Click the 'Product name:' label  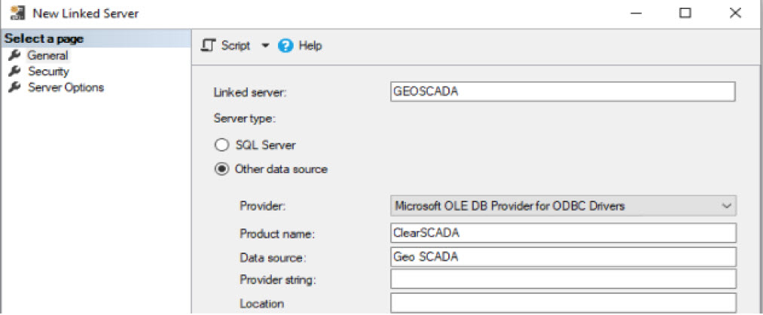[277, 234]
